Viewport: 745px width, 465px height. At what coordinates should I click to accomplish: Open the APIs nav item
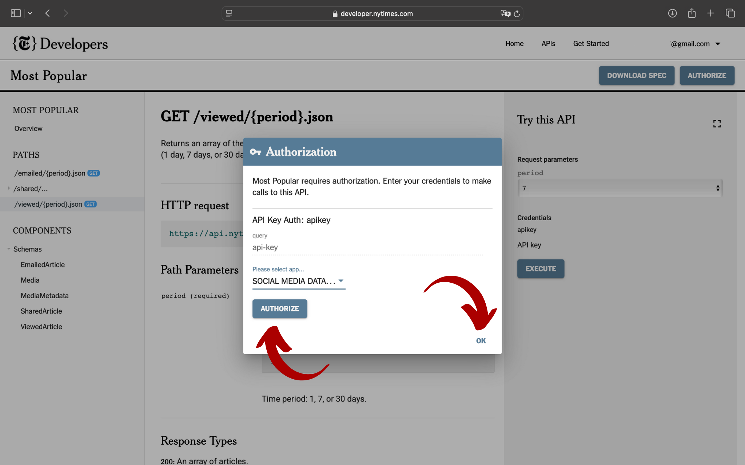click(548, 44)
